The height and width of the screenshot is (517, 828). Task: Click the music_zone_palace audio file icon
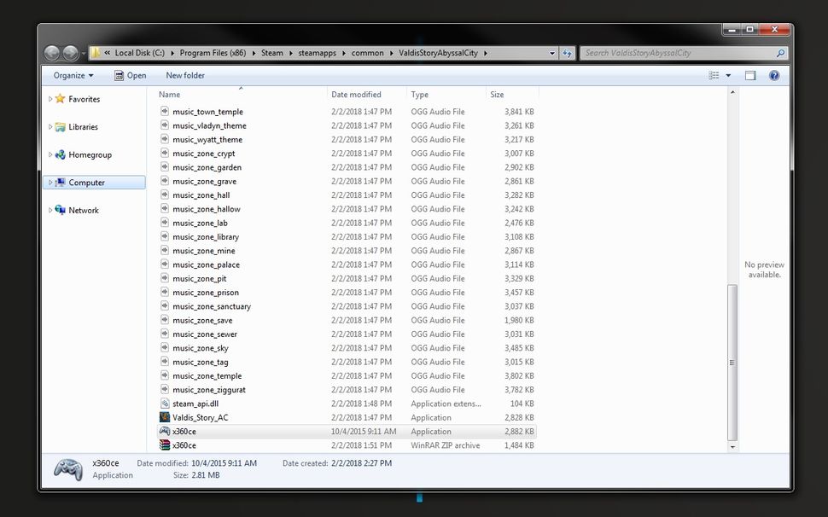[x=165, y=264]
